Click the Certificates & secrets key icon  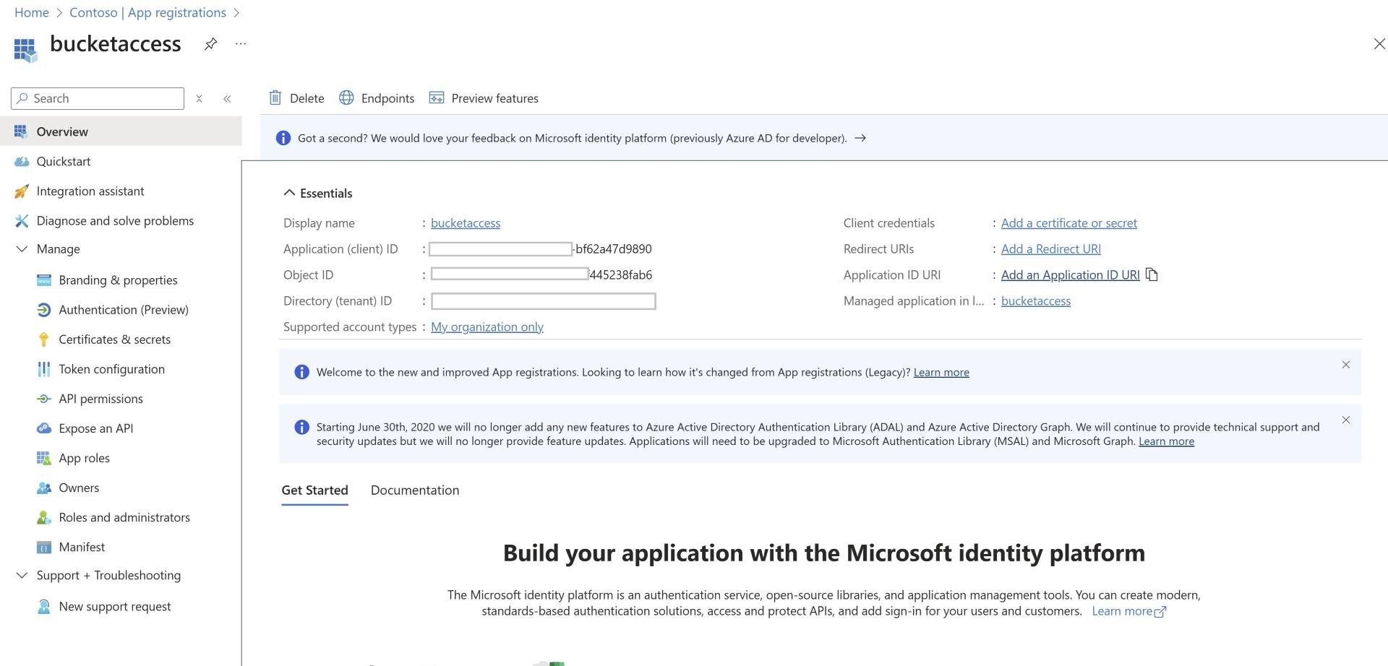(44, 339)
